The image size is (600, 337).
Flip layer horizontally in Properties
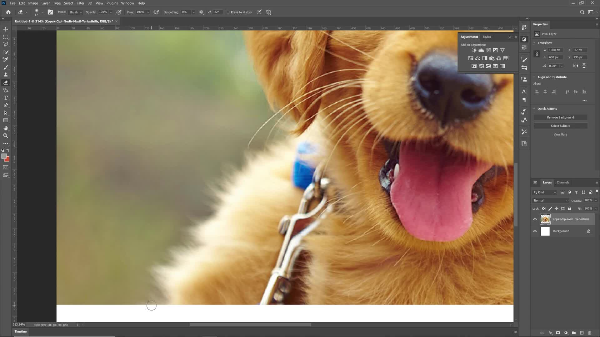point(576,66)
